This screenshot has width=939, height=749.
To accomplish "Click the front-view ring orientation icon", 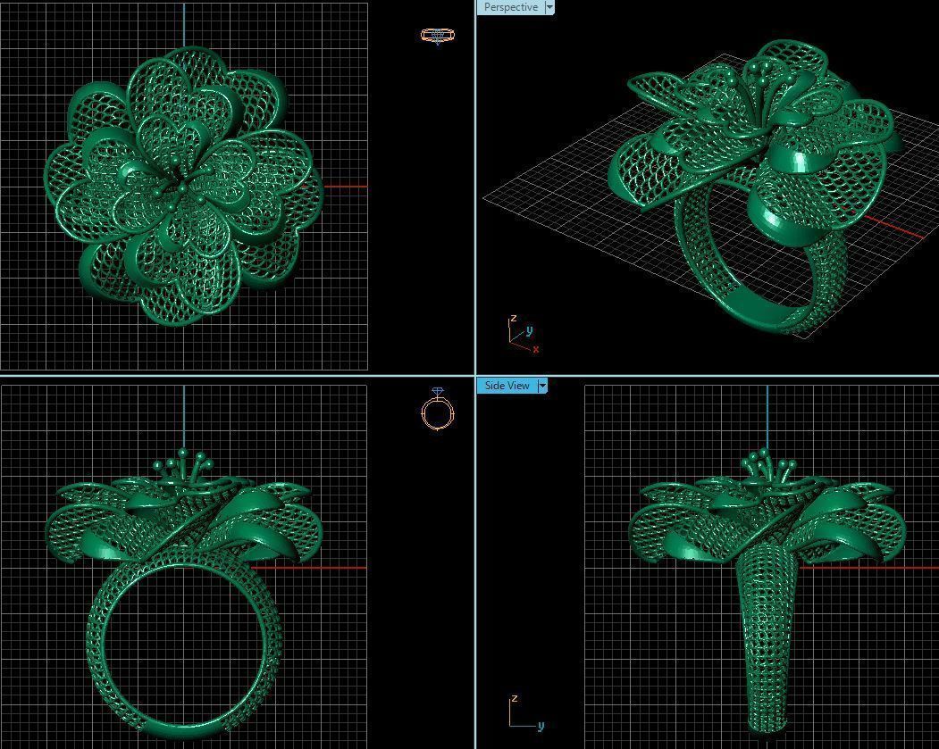I will tap(438, 409).
